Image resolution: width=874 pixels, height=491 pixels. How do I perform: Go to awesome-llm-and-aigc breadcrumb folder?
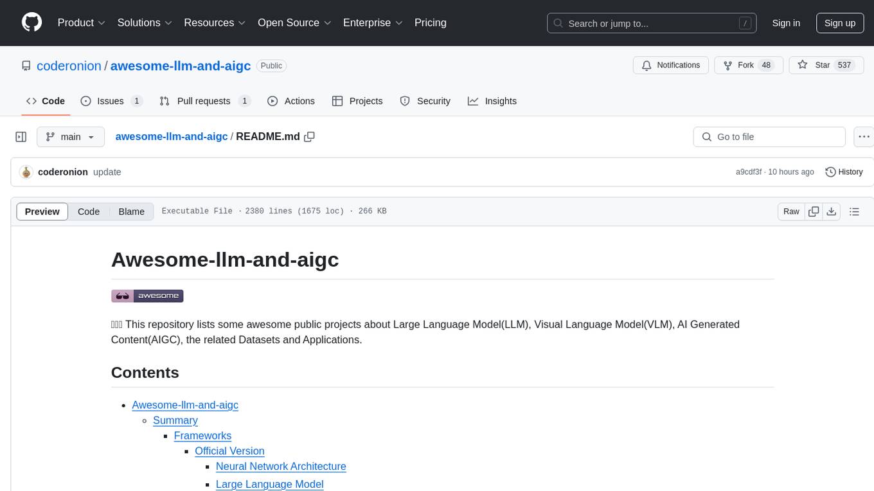click(x=172, y=136)
